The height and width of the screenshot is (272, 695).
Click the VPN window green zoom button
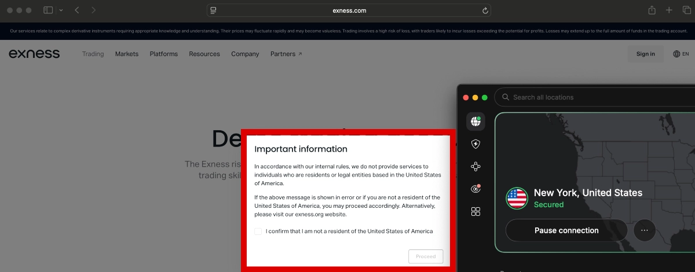coord(485,97)
